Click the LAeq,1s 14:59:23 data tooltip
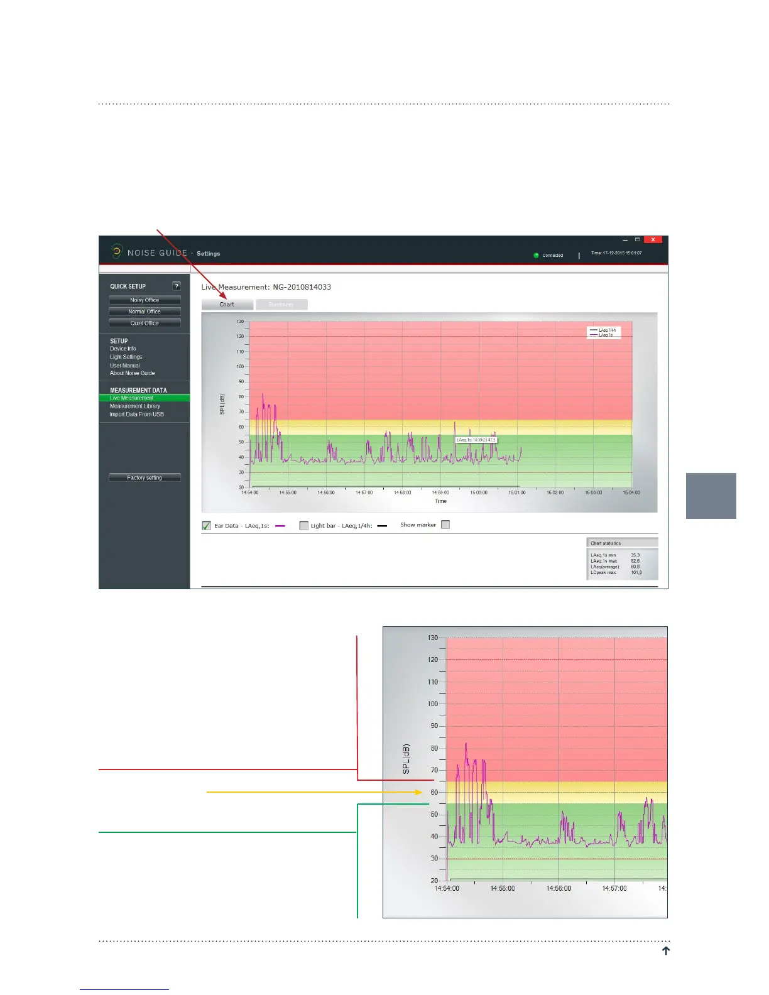 476,440
